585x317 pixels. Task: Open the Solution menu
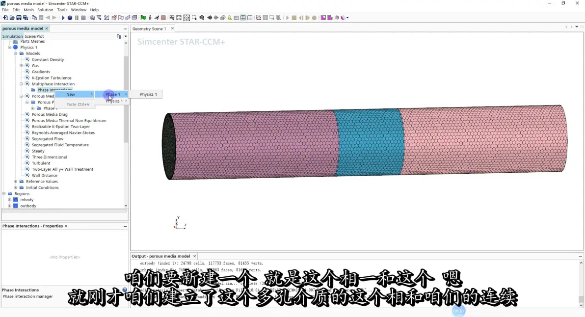45,10
